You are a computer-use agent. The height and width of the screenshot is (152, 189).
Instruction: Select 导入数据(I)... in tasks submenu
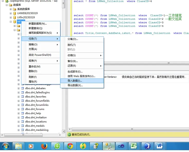pos(82,81)
